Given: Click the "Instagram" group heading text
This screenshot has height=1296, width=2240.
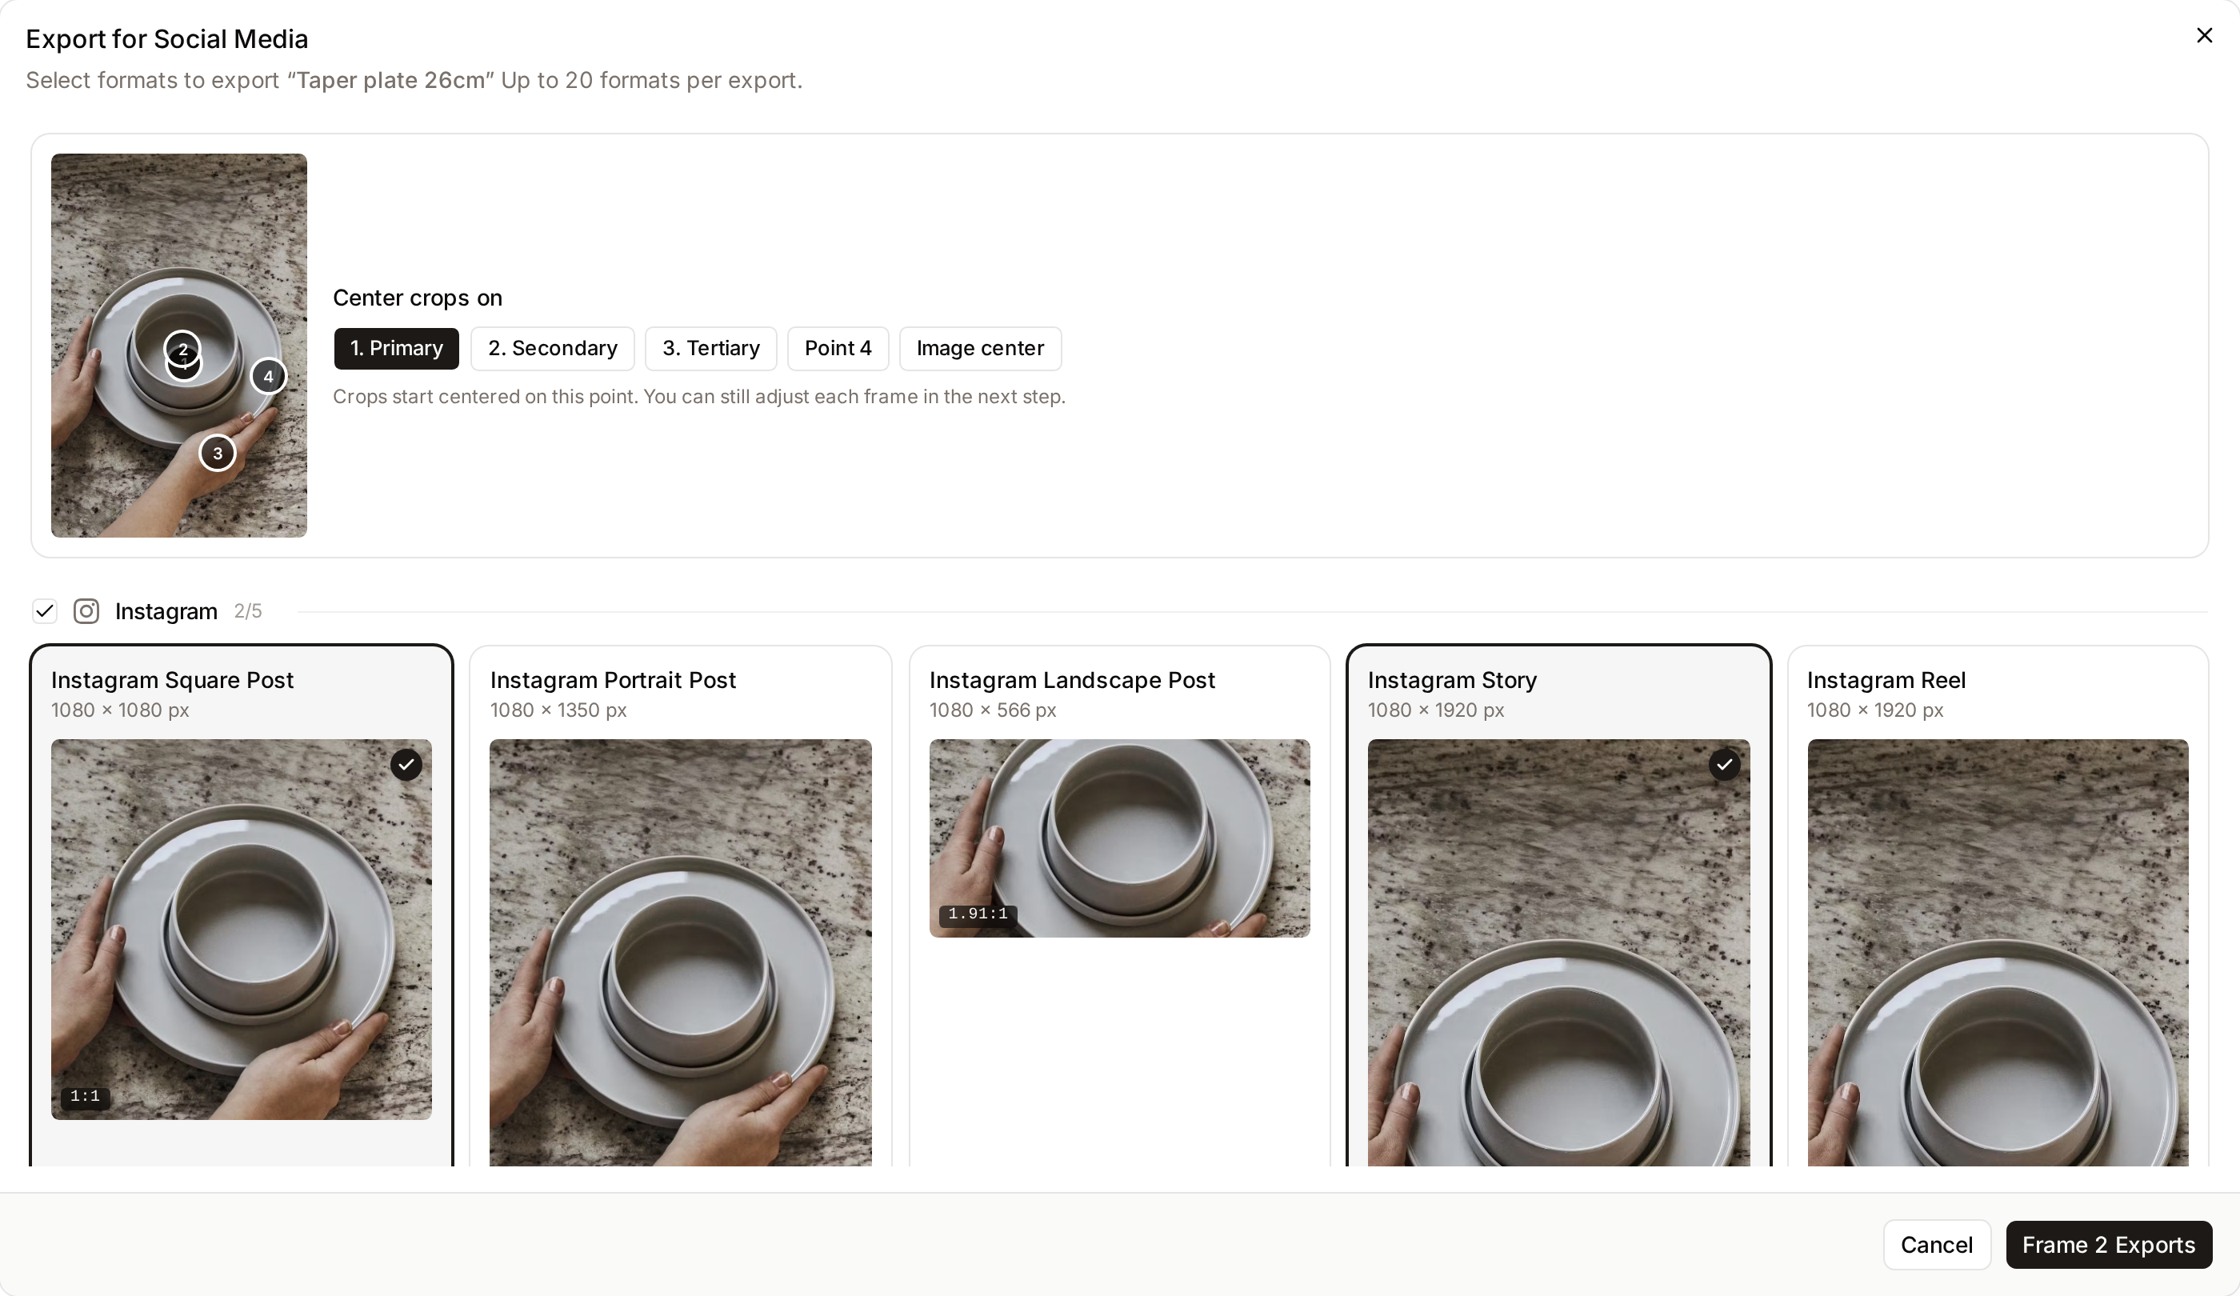Looking at the screenshot, I should (166, 611).
